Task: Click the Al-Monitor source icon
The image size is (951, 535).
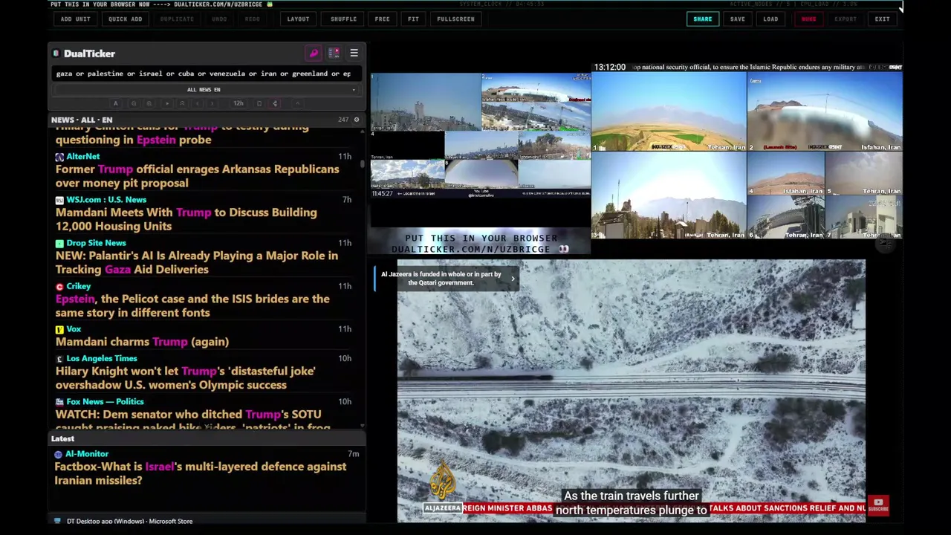Action: click(x=59, y=454)
